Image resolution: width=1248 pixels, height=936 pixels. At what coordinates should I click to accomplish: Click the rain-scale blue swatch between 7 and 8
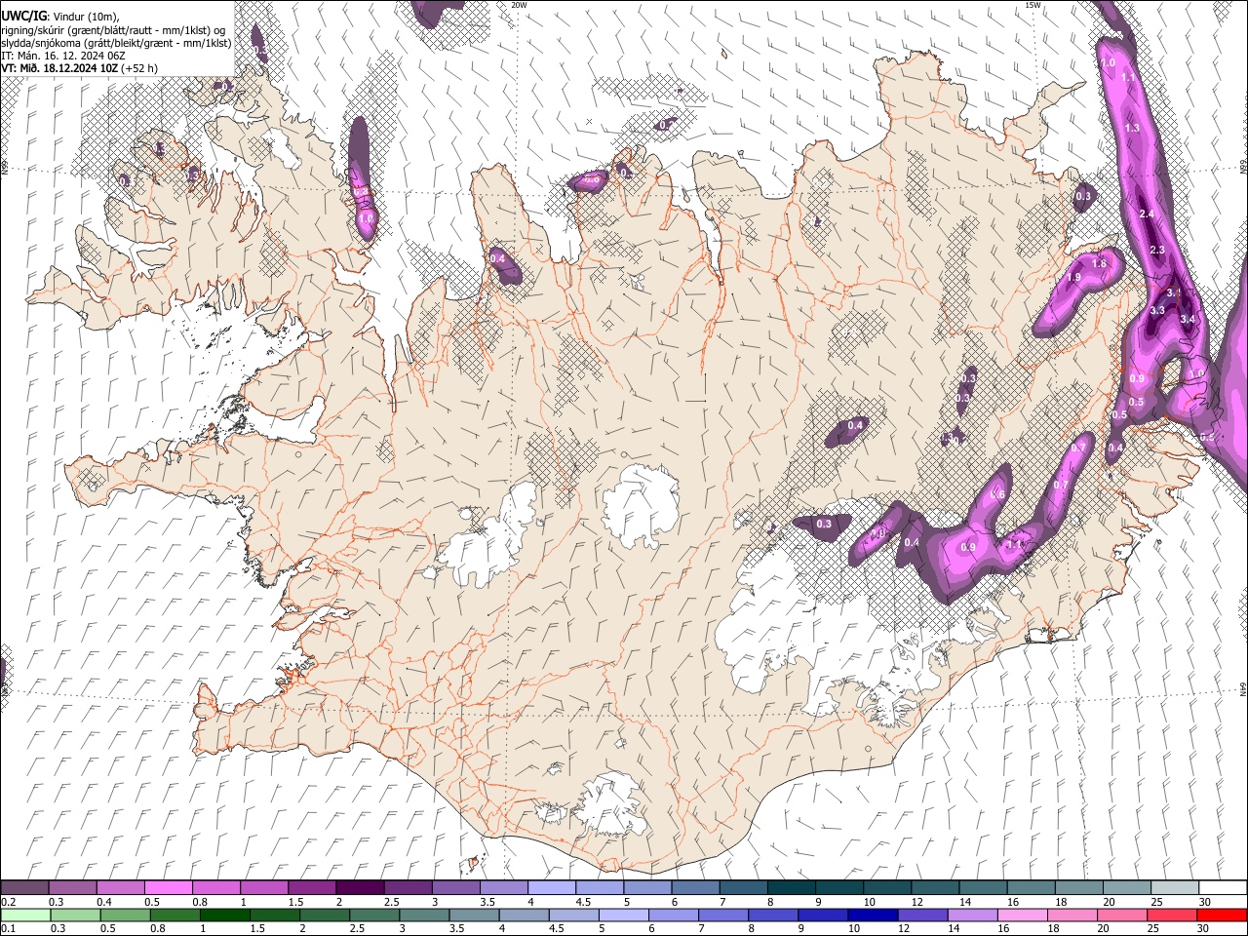tap(722, 915)
